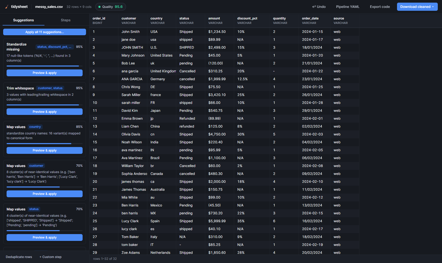Viewport: 442px width, 263px height.
Task: Click the country tag on Map values
Action: (35, 127)
